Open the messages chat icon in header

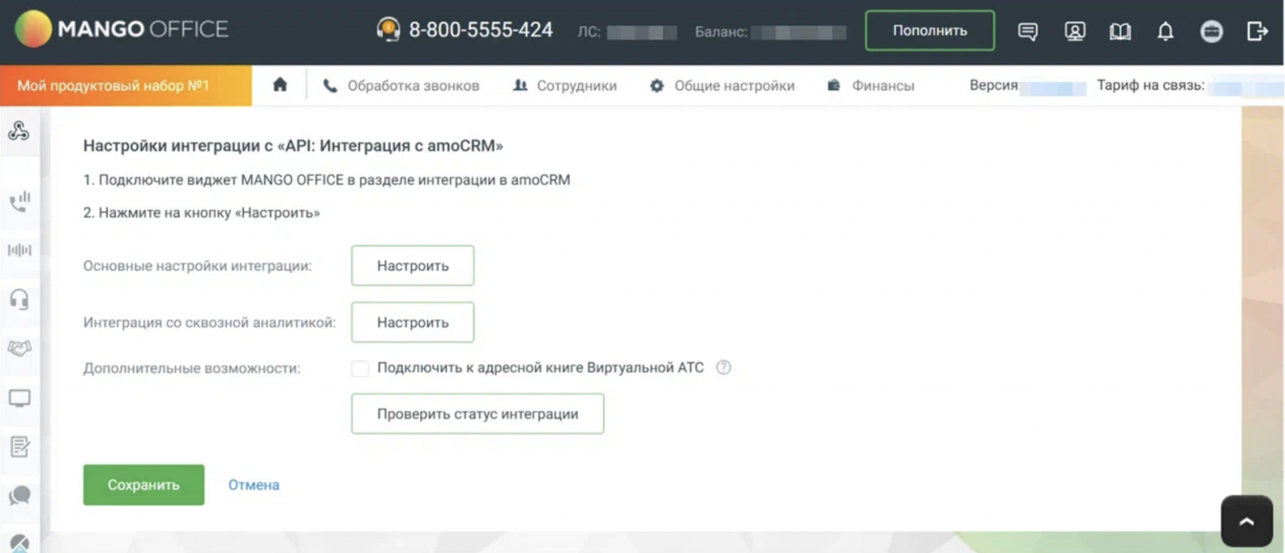pyautogui.click(x=1027, y=31)
